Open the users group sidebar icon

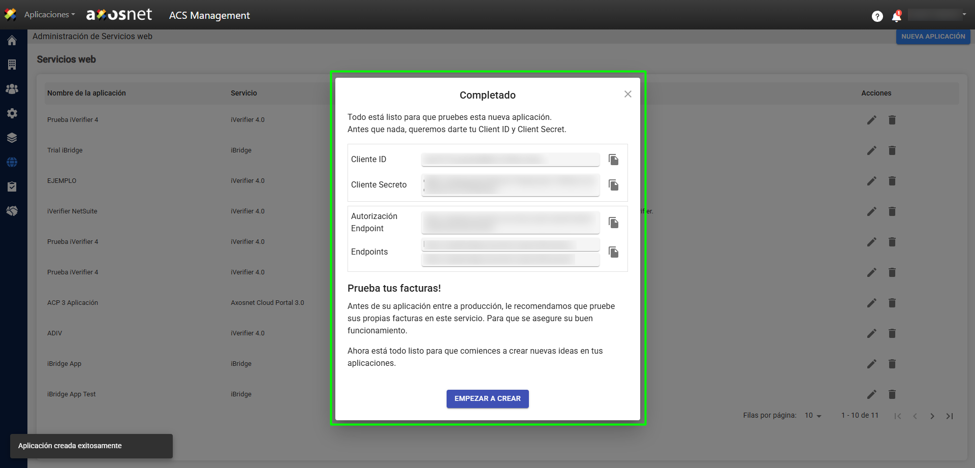[x=12, y=89]
